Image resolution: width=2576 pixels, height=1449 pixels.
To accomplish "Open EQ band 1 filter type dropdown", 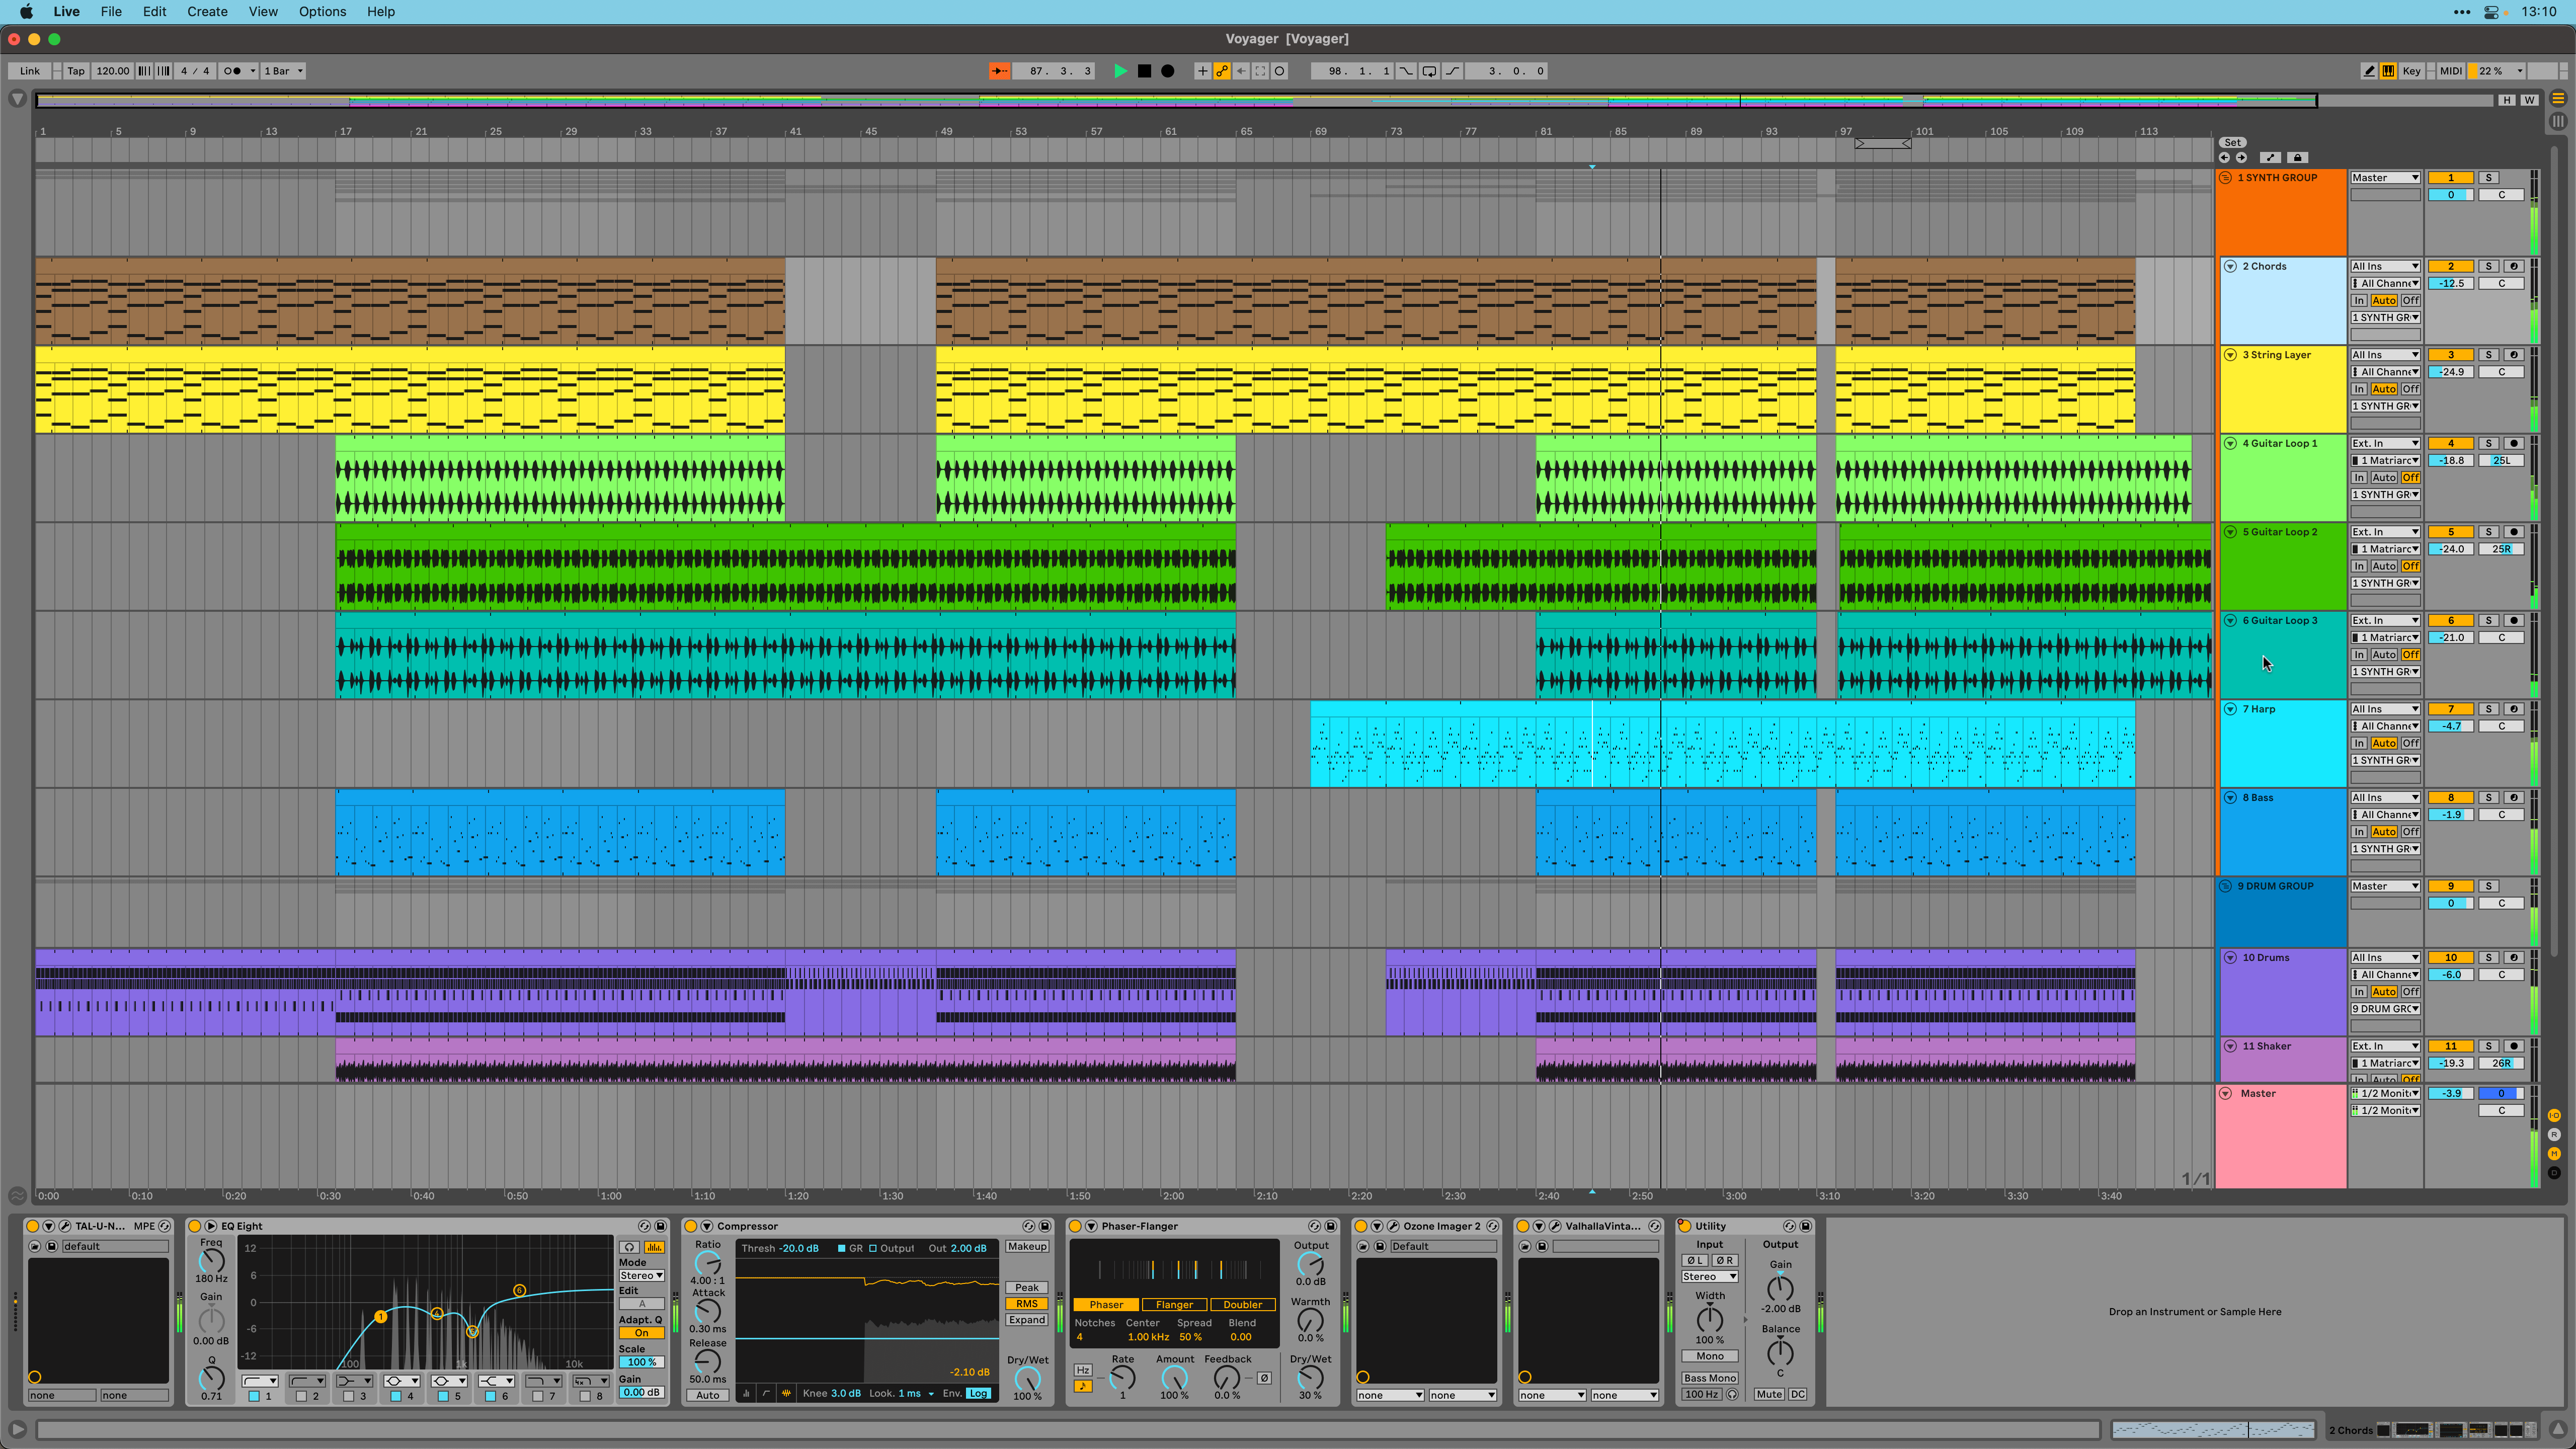I will (260, 1381).
